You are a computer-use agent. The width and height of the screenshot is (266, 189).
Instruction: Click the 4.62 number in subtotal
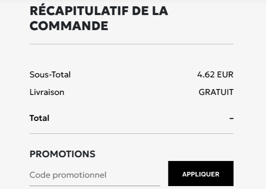click(206, 74)
